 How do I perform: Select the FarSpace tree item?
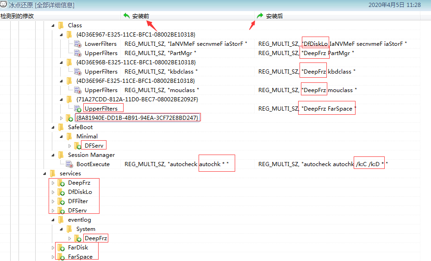pyautogui.click(x=80, y=257)
